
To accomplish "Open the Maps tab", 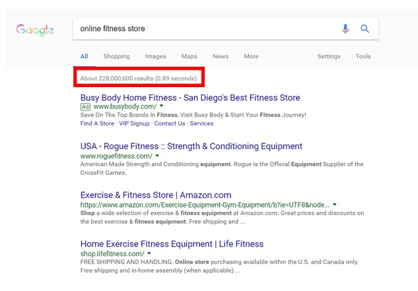I will click(189, 56).
